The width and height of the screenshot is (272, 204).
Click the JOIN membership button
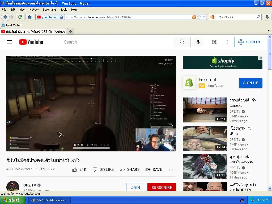click(135, 187)
